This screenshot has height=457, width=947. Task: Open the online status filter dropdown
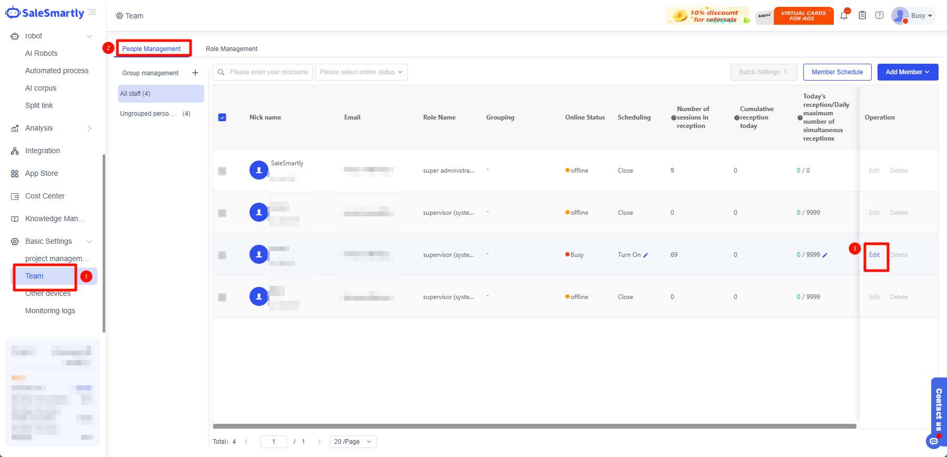361,72
